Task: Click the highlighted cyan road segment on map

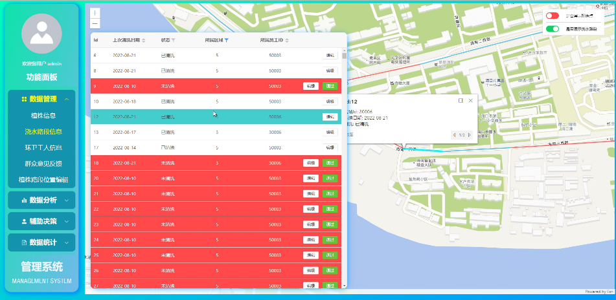Action: point(424,150)
